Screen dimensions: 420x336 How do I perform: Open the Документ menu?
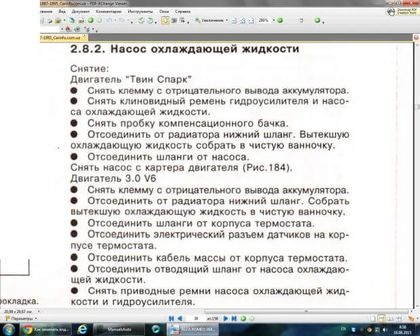click(x=81, y=12)
